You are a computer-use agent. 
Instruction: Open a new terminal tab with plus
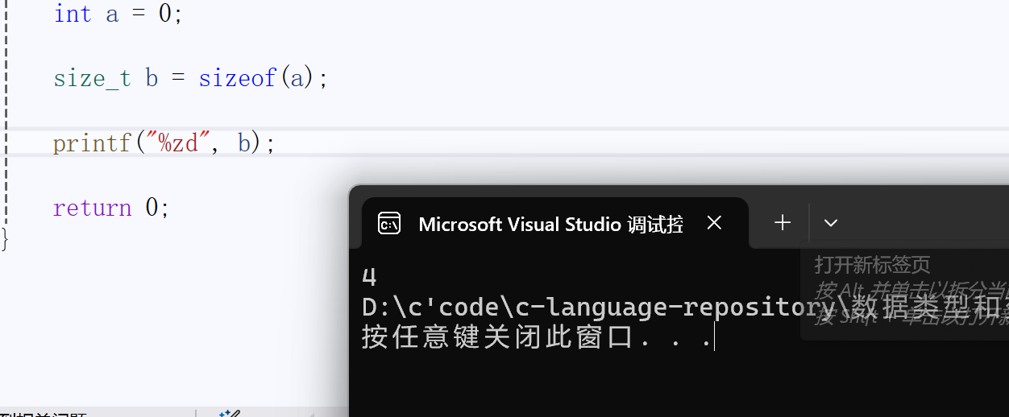(x=783, y=223)
